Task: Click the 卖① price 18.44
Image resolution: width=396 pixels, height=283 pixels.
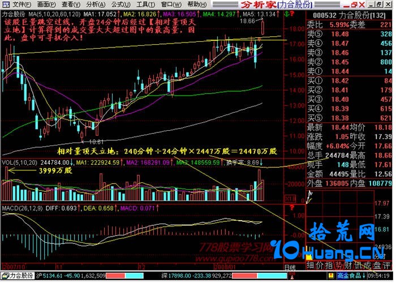Action: click(x=340, y=71)
